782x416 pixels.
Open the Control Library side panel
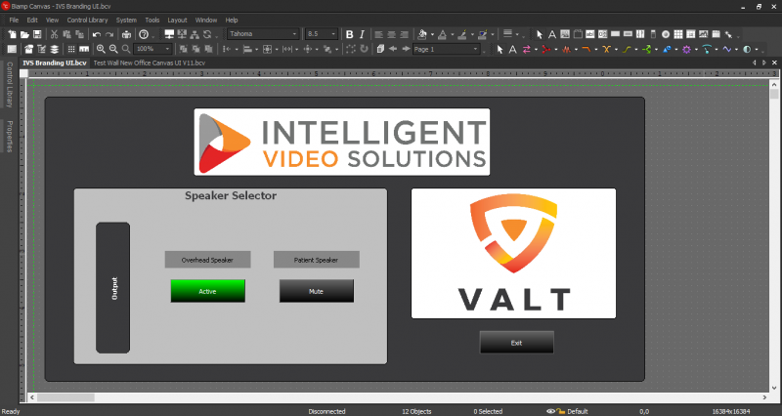[x=9, y=85]
